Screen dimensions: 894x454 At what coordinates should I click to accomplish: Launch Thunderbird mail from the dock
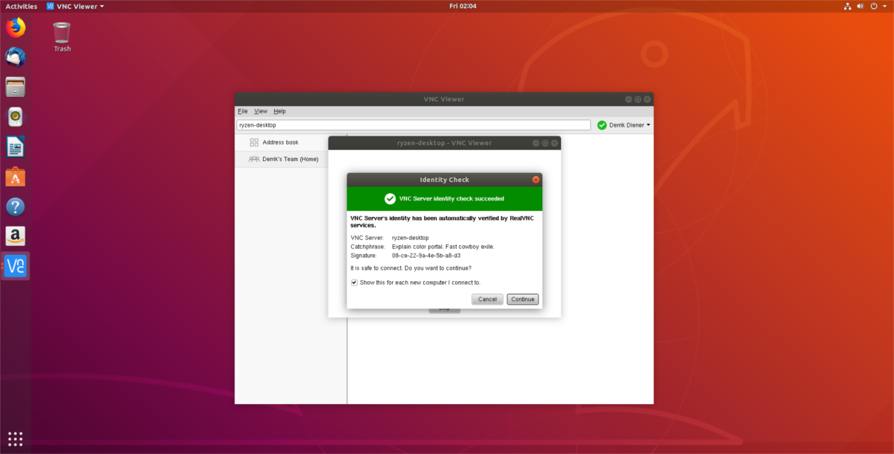pos(16,57)
